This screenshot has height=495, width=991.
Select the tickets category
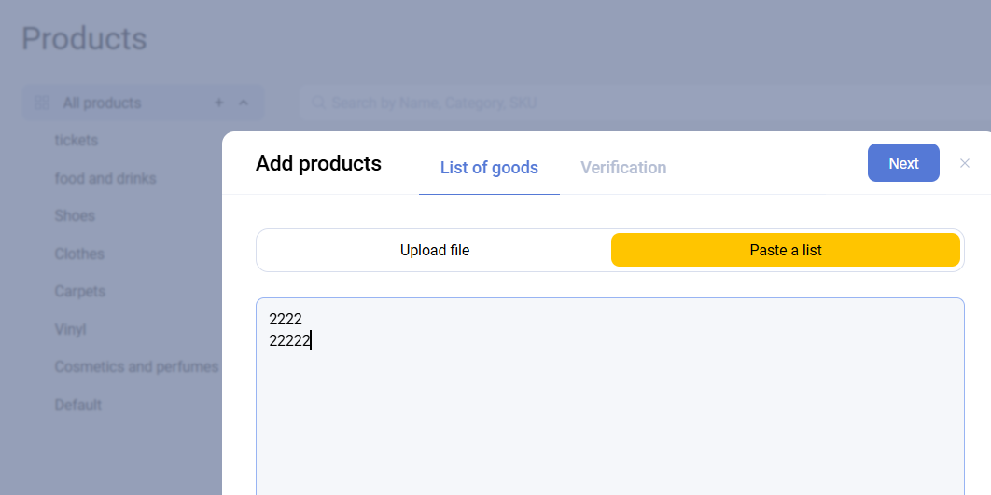(77, 140)
